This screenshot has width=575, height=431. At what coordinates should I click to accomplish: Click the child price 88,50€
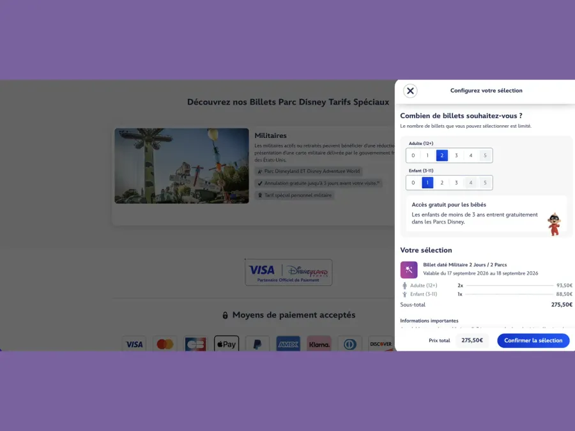[564, 294]
